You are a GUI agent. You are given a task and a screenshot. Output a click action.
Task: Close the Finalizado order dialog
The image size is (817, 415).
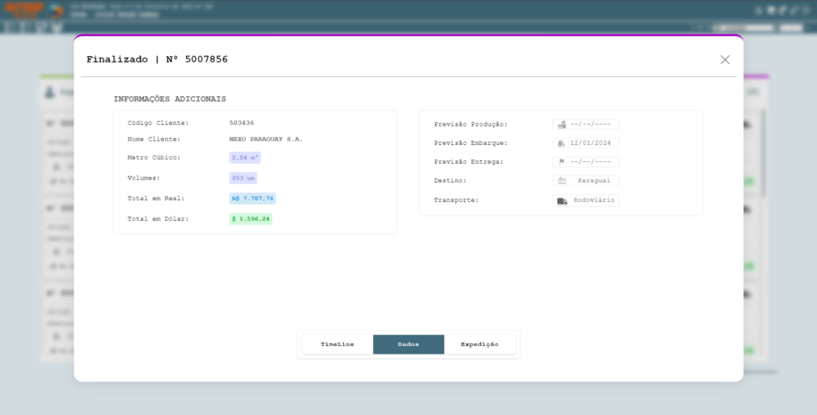click(724, 60)
